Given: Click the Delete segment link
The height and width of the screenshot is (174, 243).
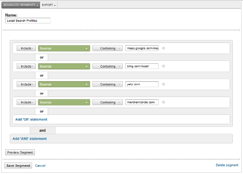Looking at the screenshot, I should click(227, 165).
